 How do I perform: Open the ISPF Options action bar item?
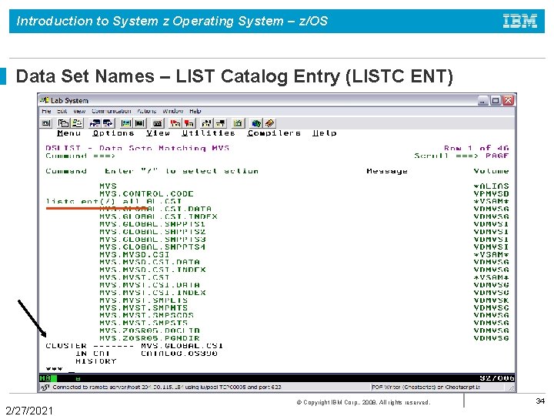point(113,133)
